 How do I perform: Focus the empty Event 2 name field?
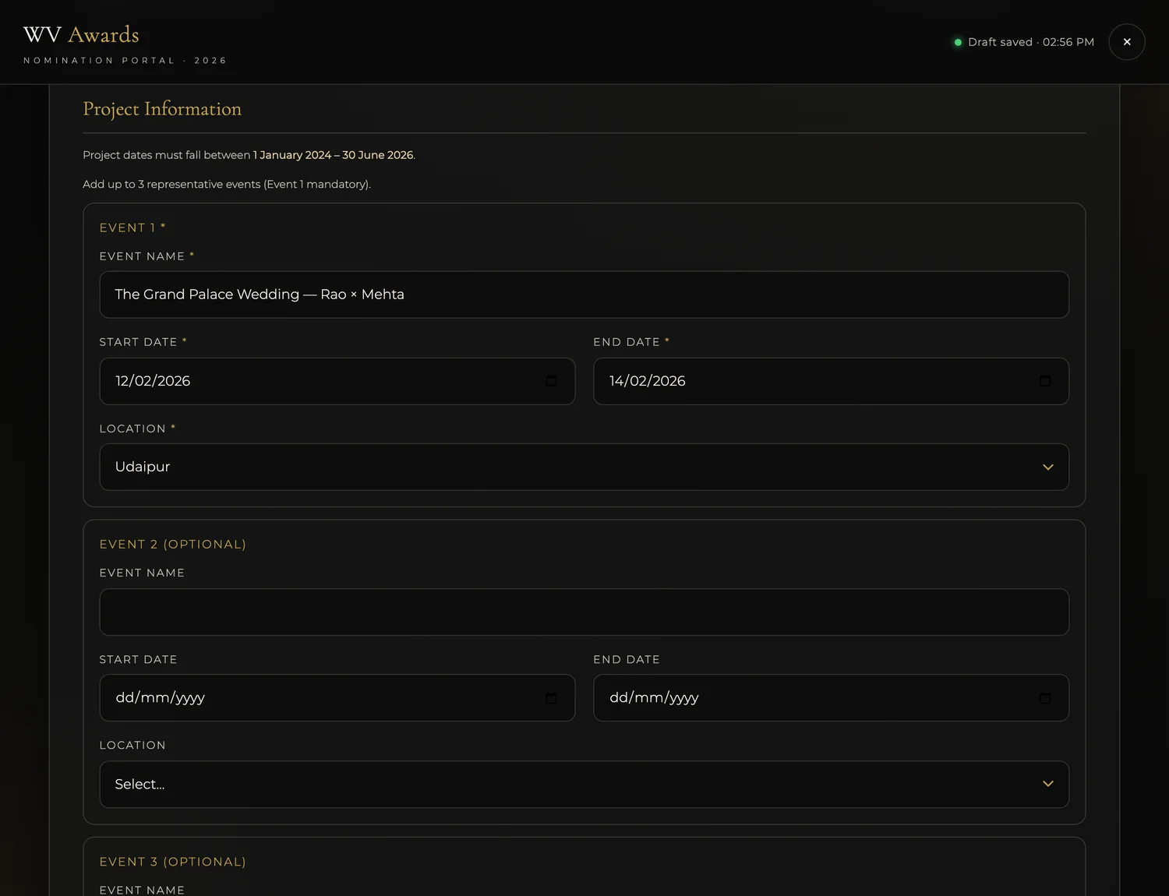click(x=584, y=612)
